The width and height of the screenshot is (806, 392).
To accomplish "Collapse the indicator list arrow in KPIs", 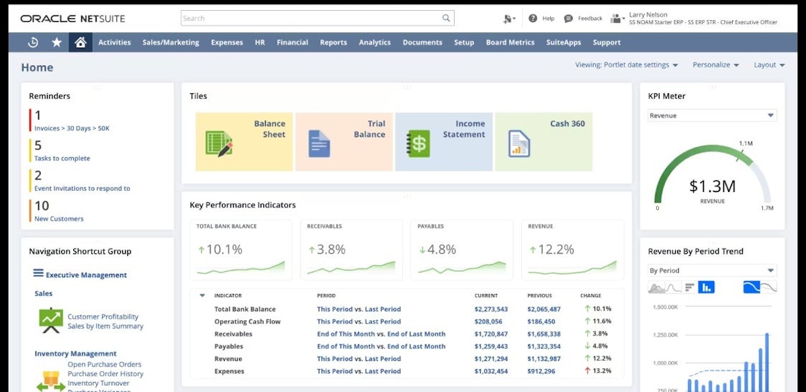I will (203, 295).
